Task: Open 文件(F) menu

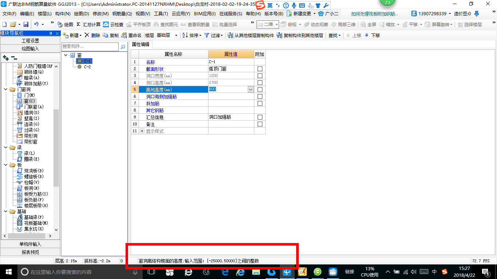Action: coord(9,13)
